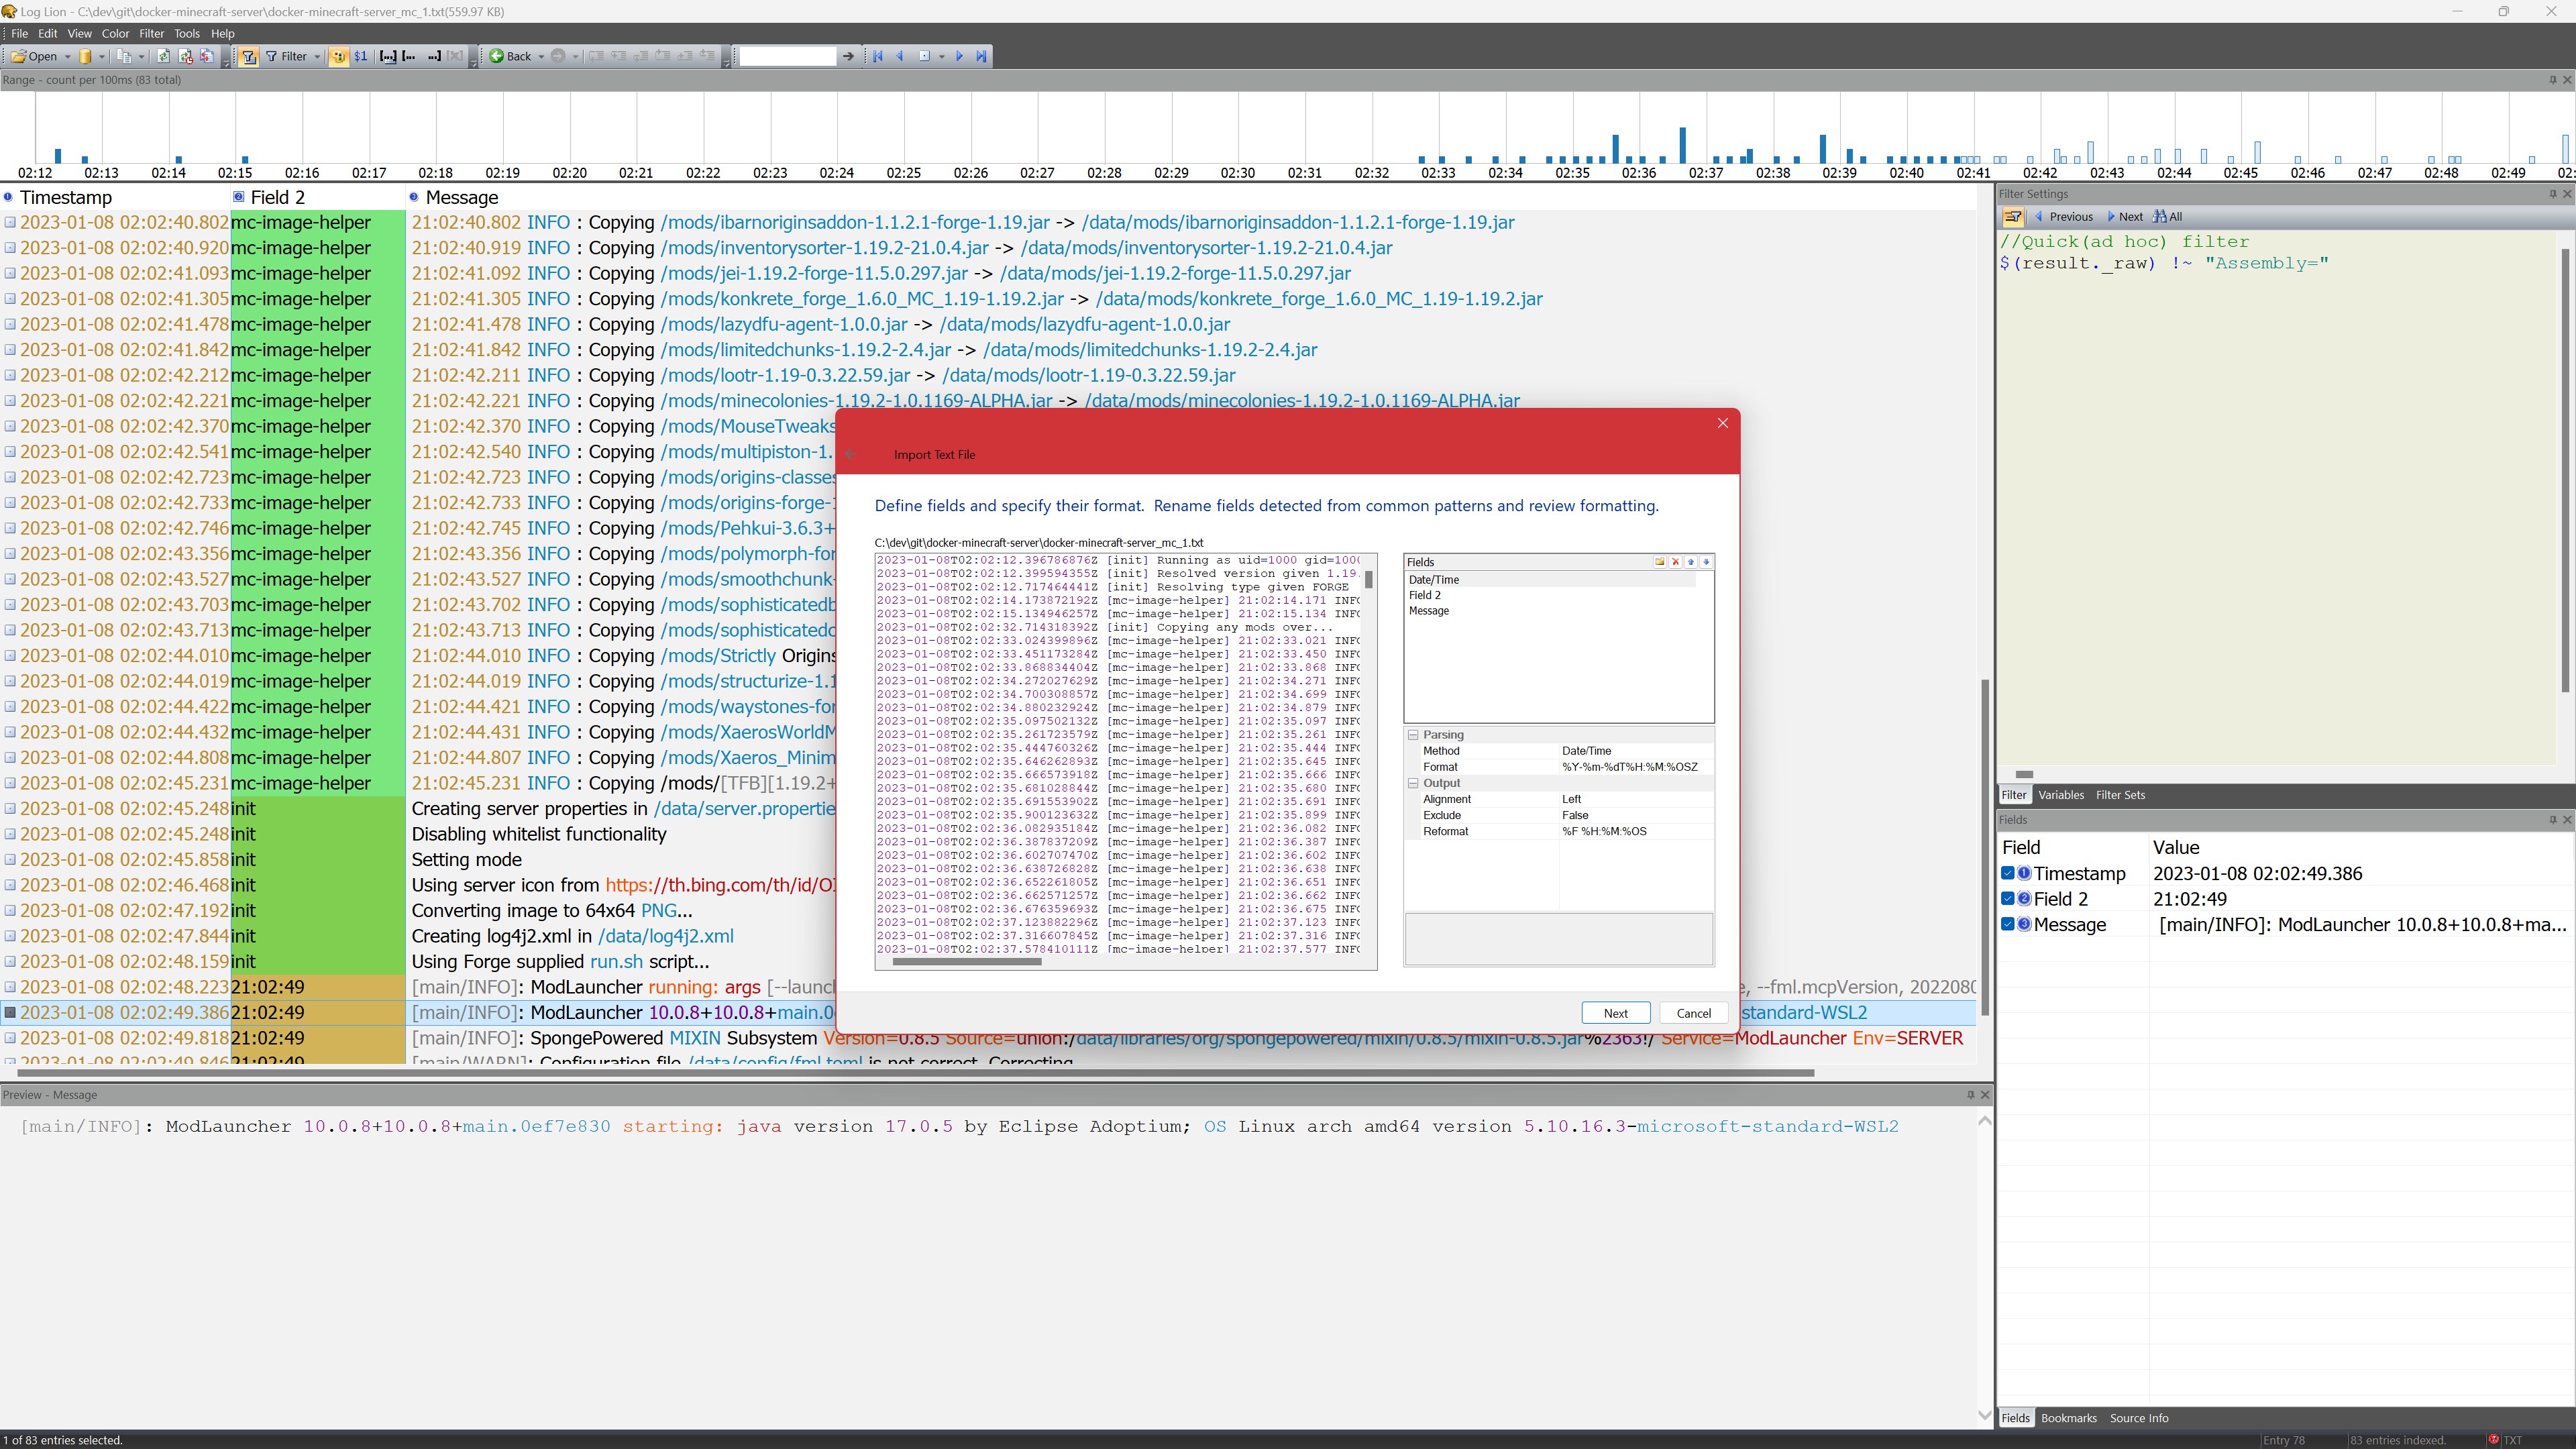Screen dimensions: 2576x1449
Task: Click the Exclude property value False
Action: click(1575, 815)
